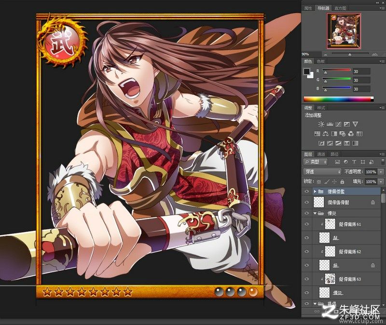The width and height of the screenshot is (386, 325).
Task: Add a Color Balance adjustment (scales icon)
Action: (x=326, y=134)
